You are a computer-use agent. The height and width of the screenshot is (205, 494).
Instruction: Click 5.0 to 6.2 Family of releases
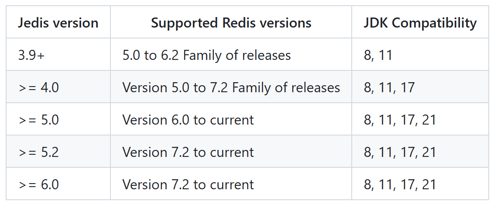pyautogui.click(x=206, y=55)
